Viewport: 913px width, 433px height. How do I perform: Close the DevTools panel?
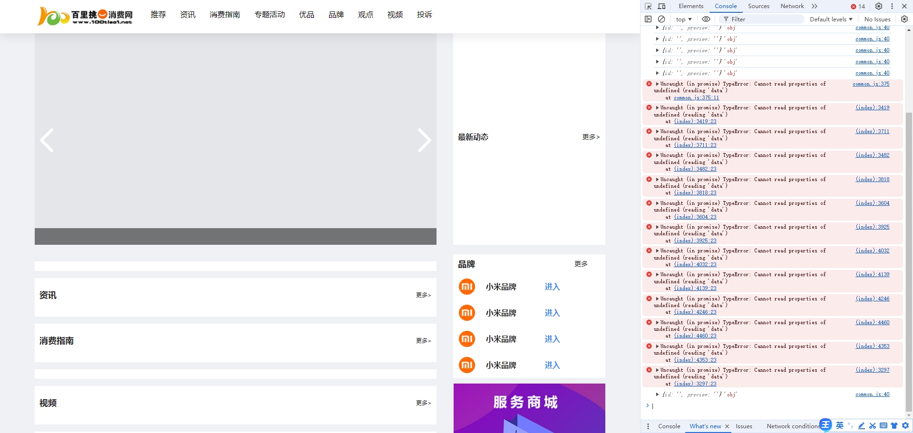click(x=904, y=6)
